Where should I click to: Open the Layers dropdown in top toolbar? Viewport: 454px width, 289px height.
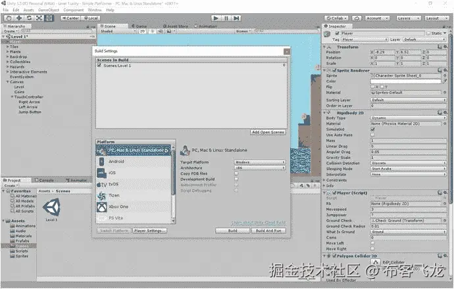408,18
